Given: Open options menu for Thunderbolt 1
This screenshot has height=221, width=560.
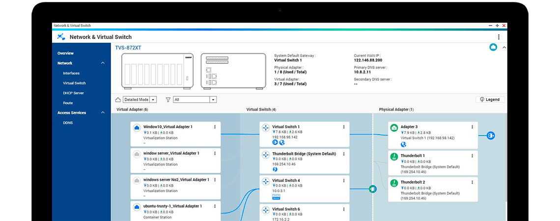Looking at the screenshot, I should (472, 156).
